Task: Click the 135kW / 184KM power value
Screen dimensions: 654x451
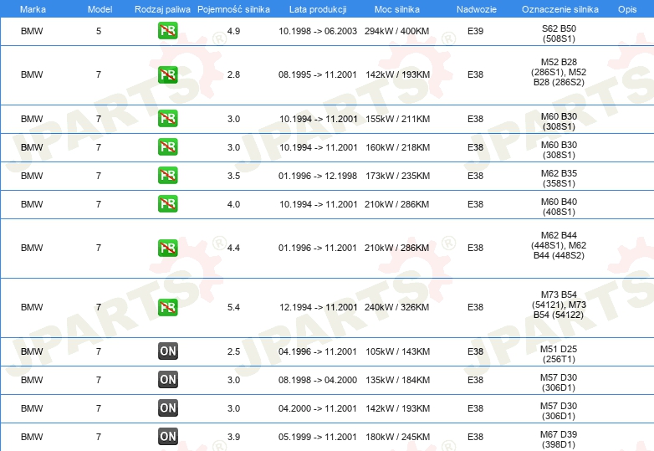Action: click(x=397, y=380)
